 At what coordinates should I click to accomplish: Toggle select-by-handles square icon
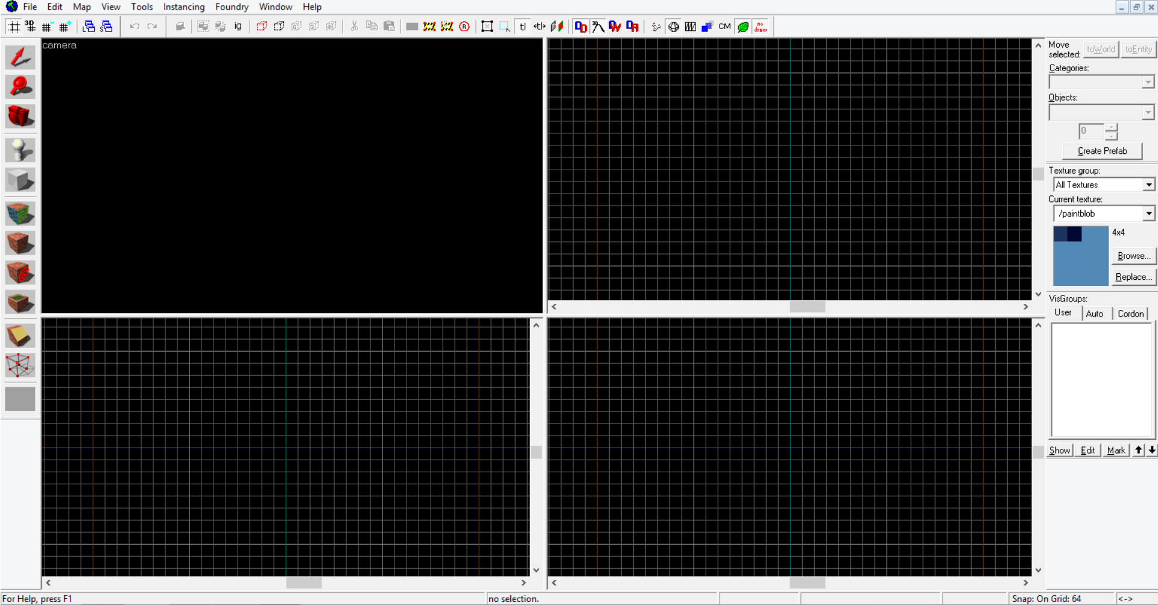(x=487, y=27)
